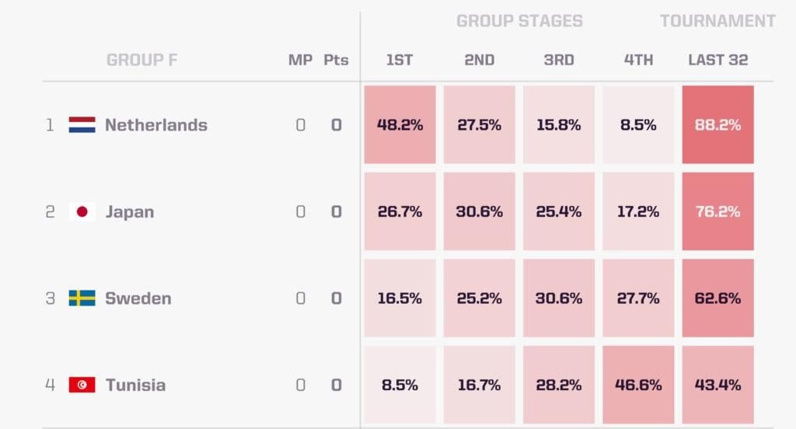
Task: Sort by the 1ST column header
Action: (400, 60)
